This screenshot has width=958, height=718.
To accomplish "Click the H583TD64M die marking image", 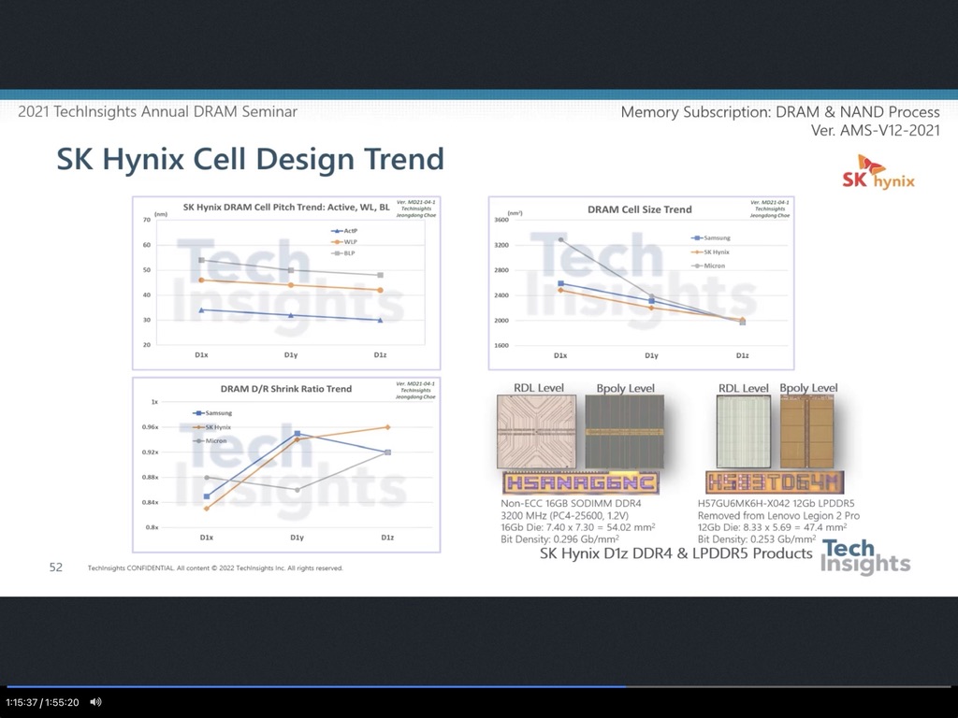I will [774, 482].
